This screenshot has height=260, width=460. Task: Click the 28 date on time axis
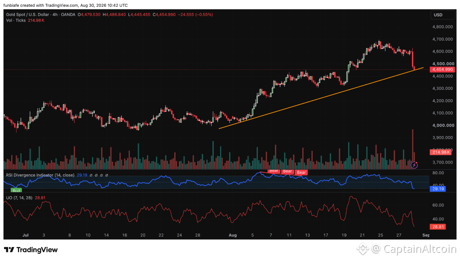click(x=198, y=235)
